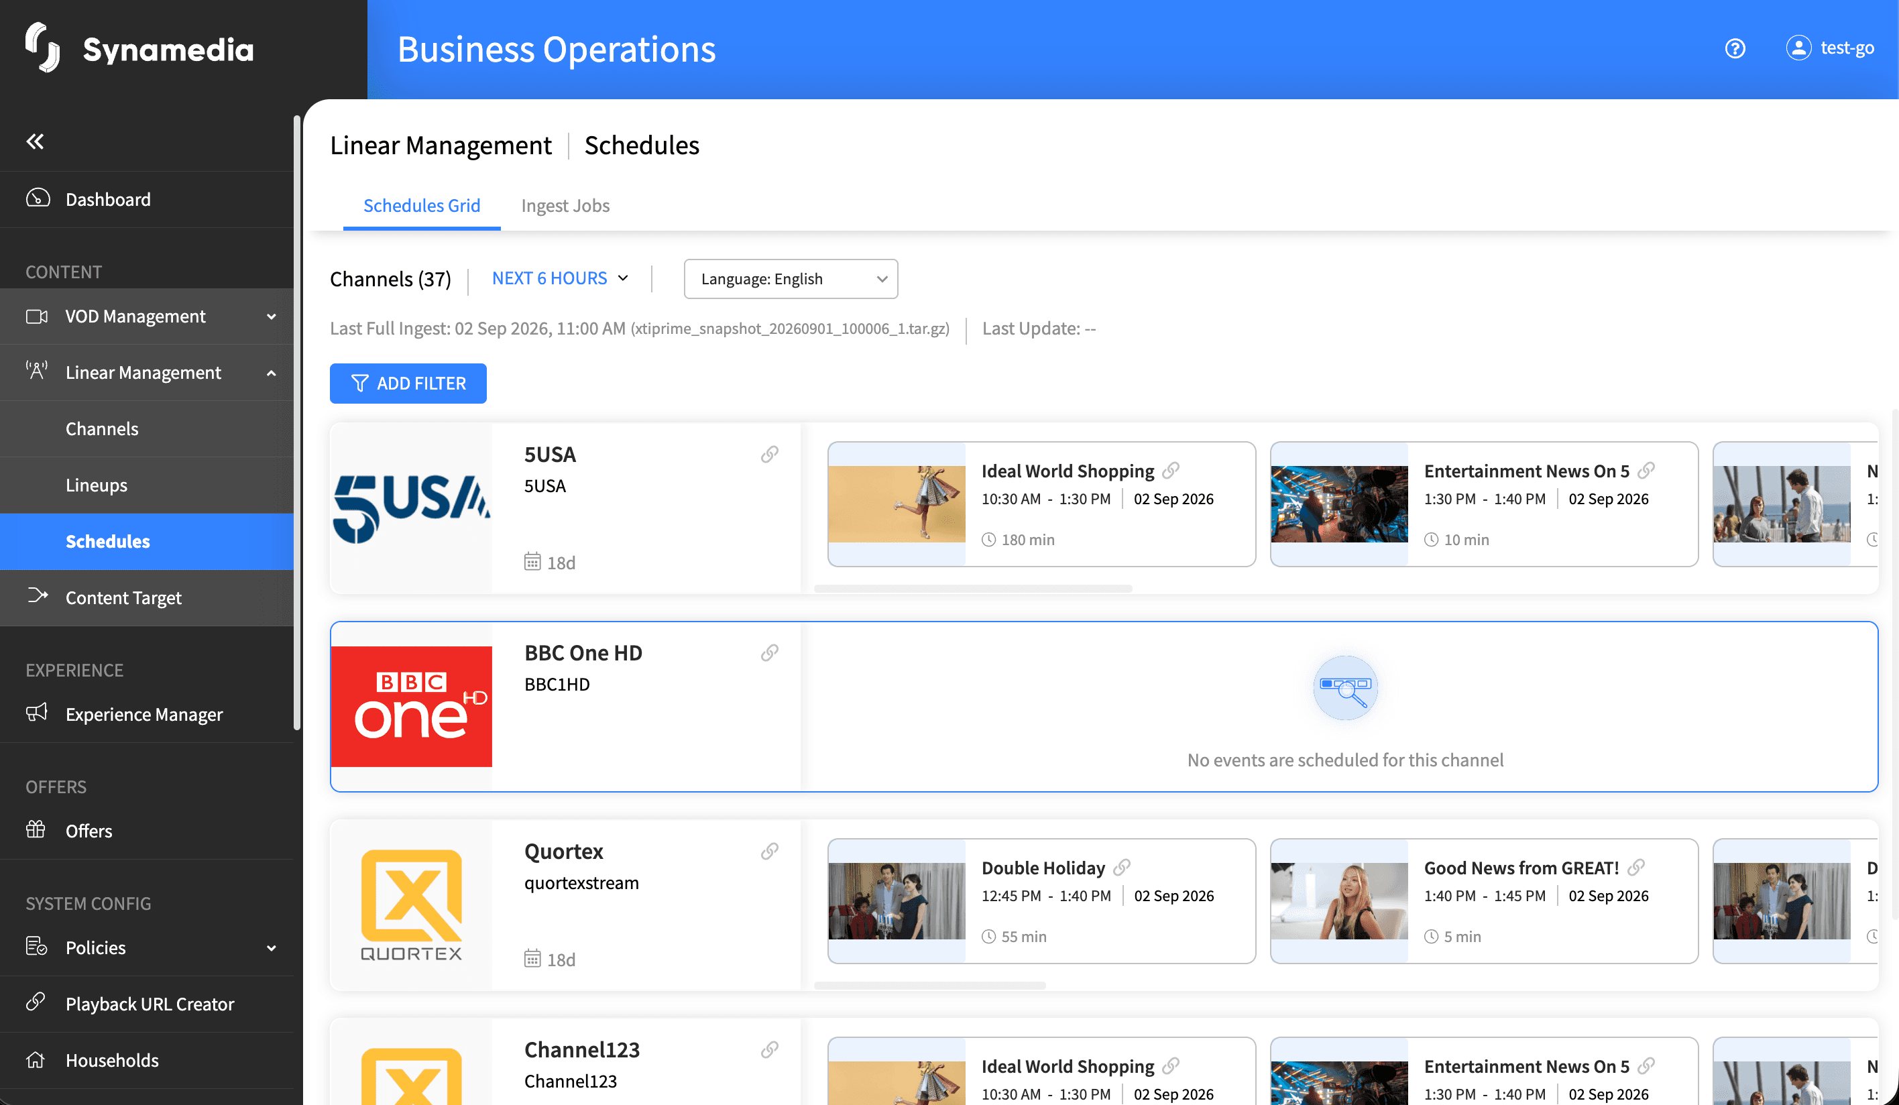The width and height of the screenshot is (1899, 1105).
Task: Copy link icon for 5USA channel
Action: click(769, 454)
